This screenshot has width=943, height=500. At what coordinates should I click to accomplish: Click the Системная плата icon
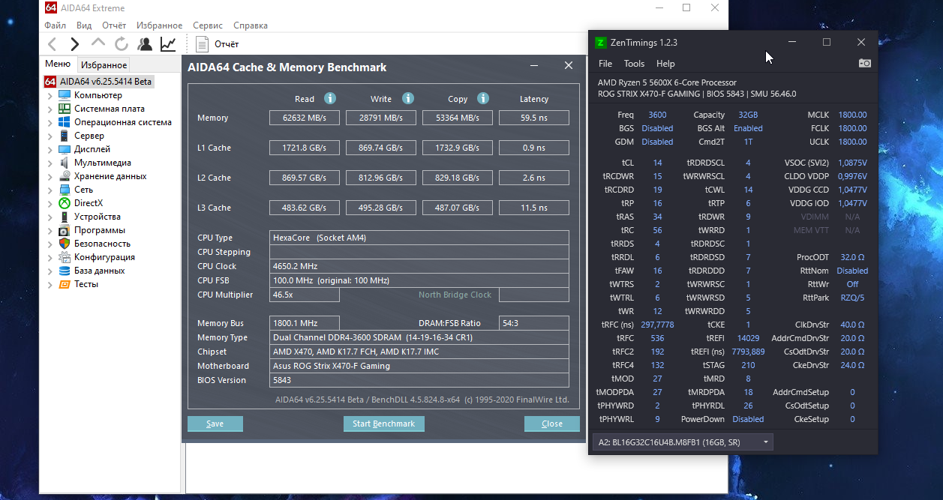coord(65,109)
